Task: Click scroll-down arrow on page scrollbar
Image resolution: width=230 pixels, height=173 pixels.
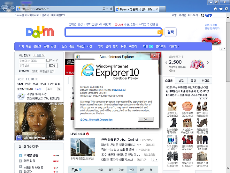Action: coord(228,168)
